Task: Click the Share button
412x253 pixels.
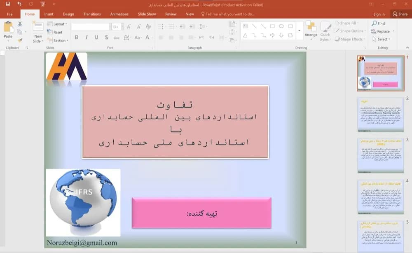Action: (400, 14)
